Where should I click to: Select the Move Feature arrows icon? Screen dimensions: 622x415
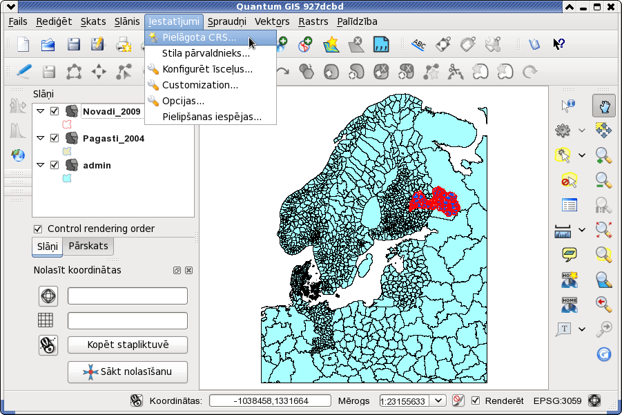coord(99,72)
